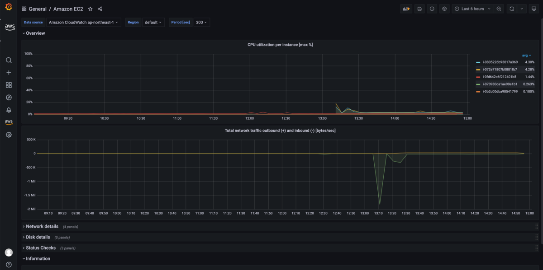Grab the Network details row drag handle
The width and height of the screenshot is (543, 270).
537,226
